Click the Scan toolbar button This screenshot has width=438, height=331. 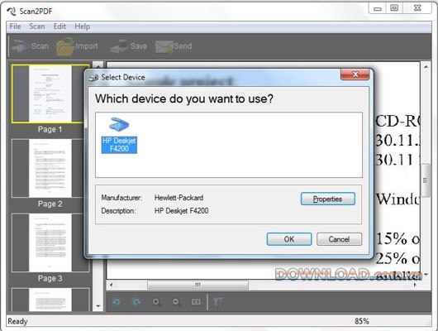(31, 46)
